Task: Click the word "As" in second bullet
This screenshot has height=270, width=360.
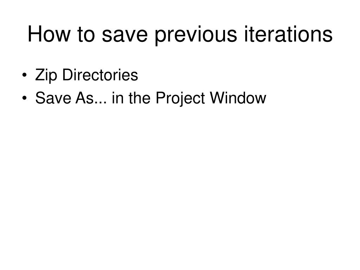Action: pos(85,98)
